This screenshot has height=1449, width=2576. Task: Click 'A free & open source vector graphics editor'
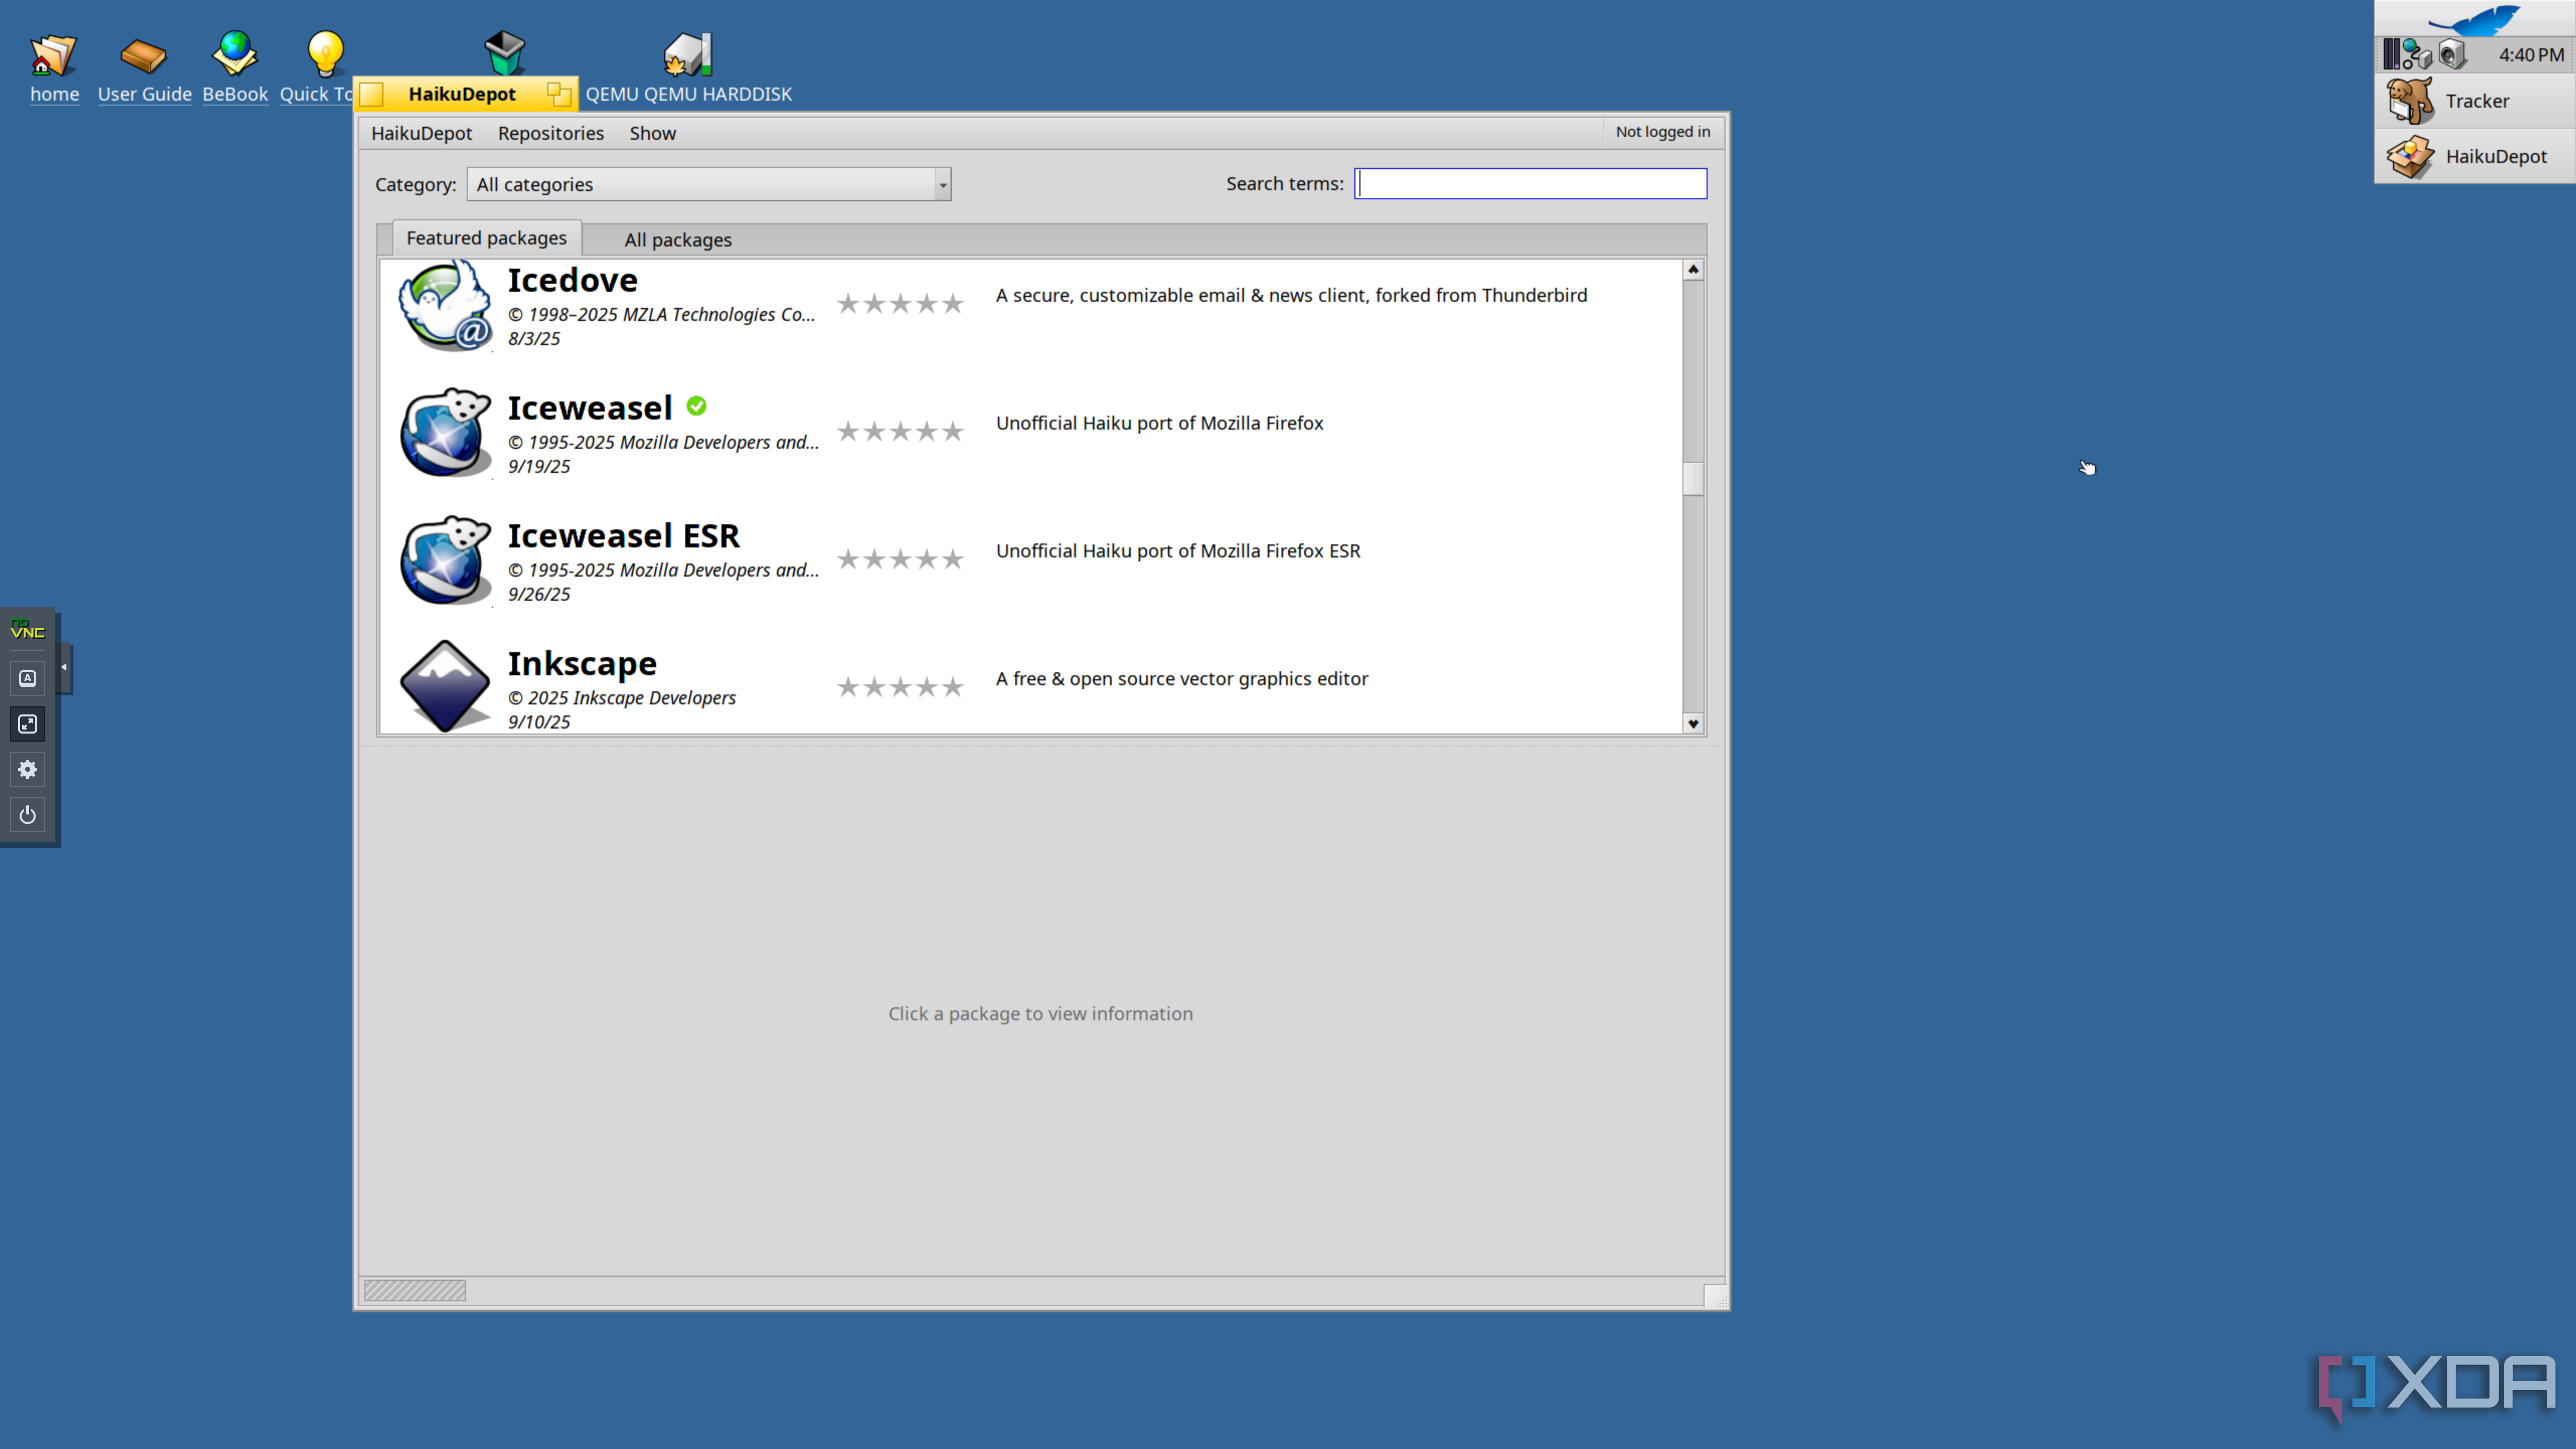click(1181, 678)
